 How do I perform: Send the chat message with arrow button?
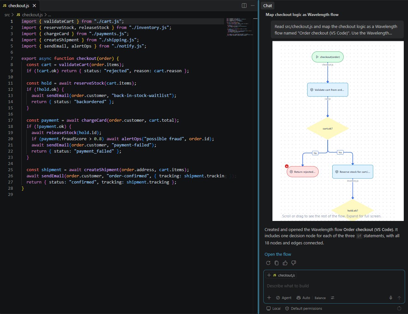399,298
